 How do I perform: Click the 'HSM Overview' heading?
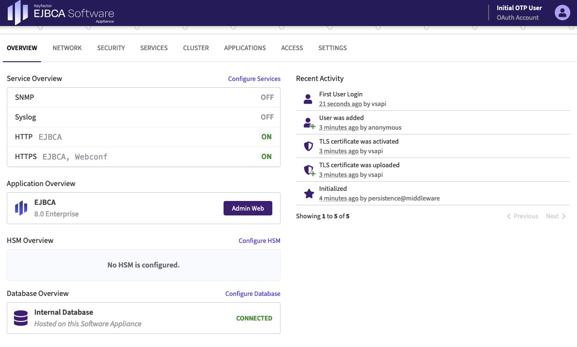30,240
